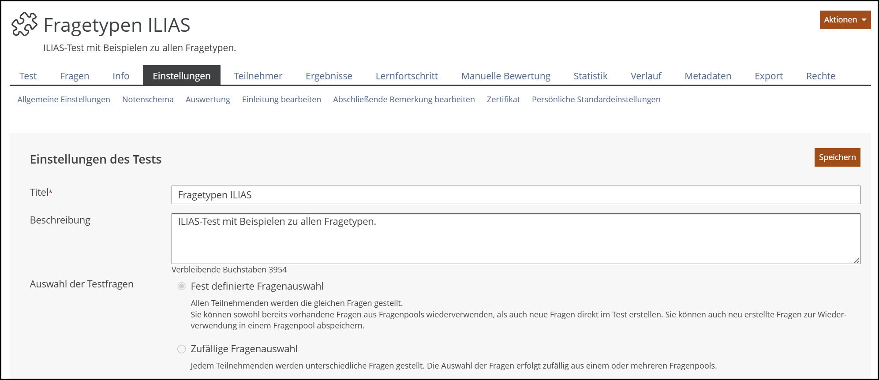Open the Manuelle Bewertung tab

(505, 76)
